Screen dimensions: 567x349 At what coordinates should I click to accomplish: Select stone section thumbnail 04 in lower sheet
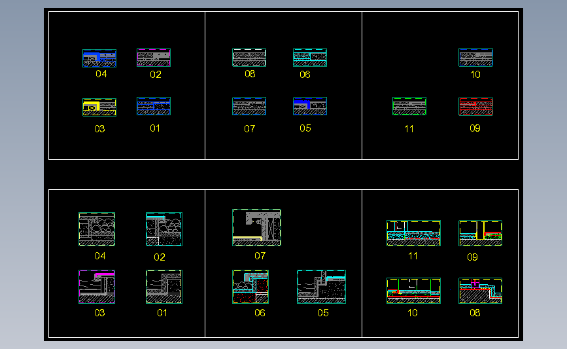(97, 229)
